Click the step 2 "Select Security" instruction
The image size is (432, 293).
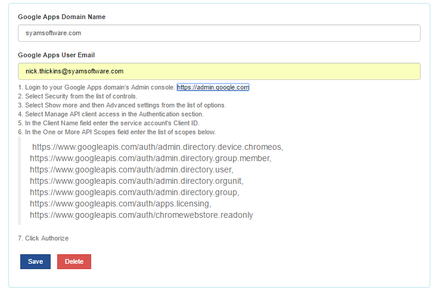[x=77, y=96]
